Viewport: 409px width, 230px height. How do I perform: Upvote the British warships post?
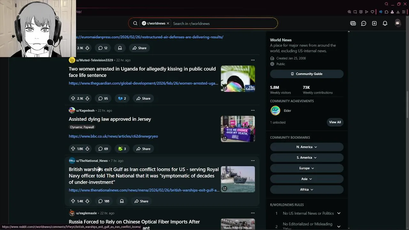coord(73,201)
